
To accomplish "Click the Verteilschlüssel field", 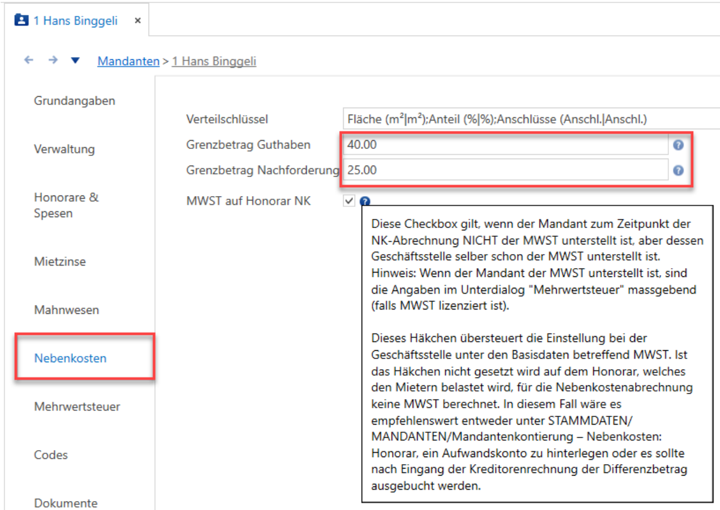I will (531, 119).
